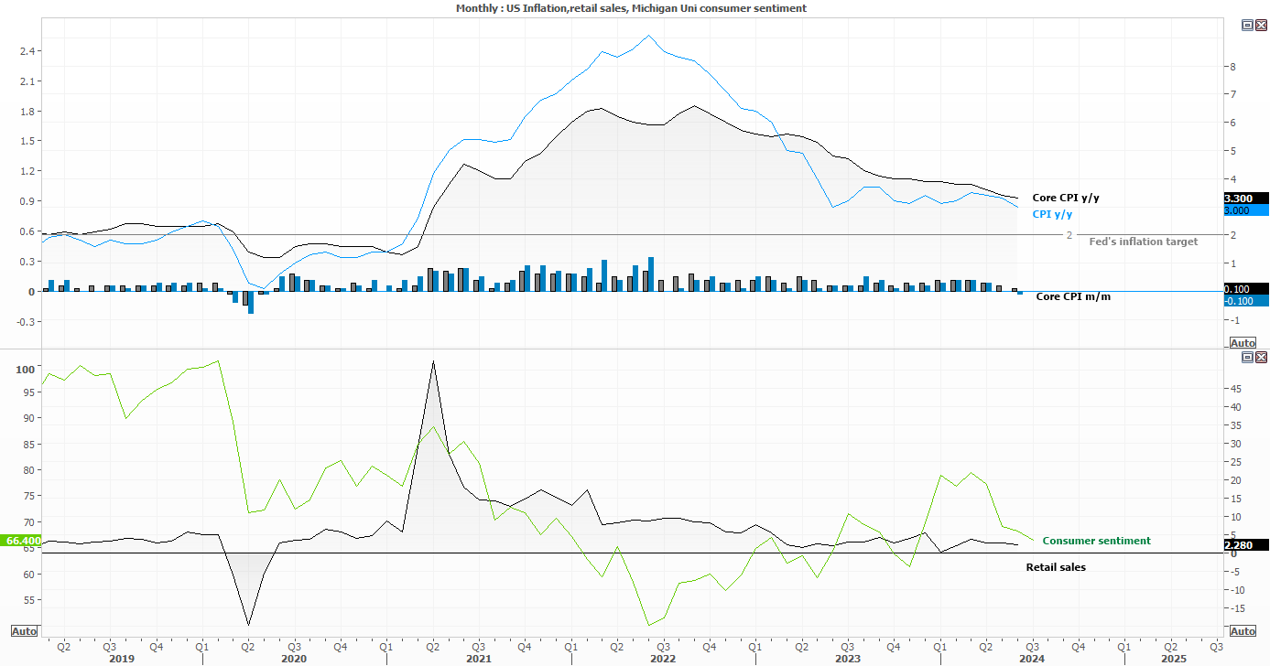
Task: Click the 2021 year label on time axis
Action: click(478, 658)
